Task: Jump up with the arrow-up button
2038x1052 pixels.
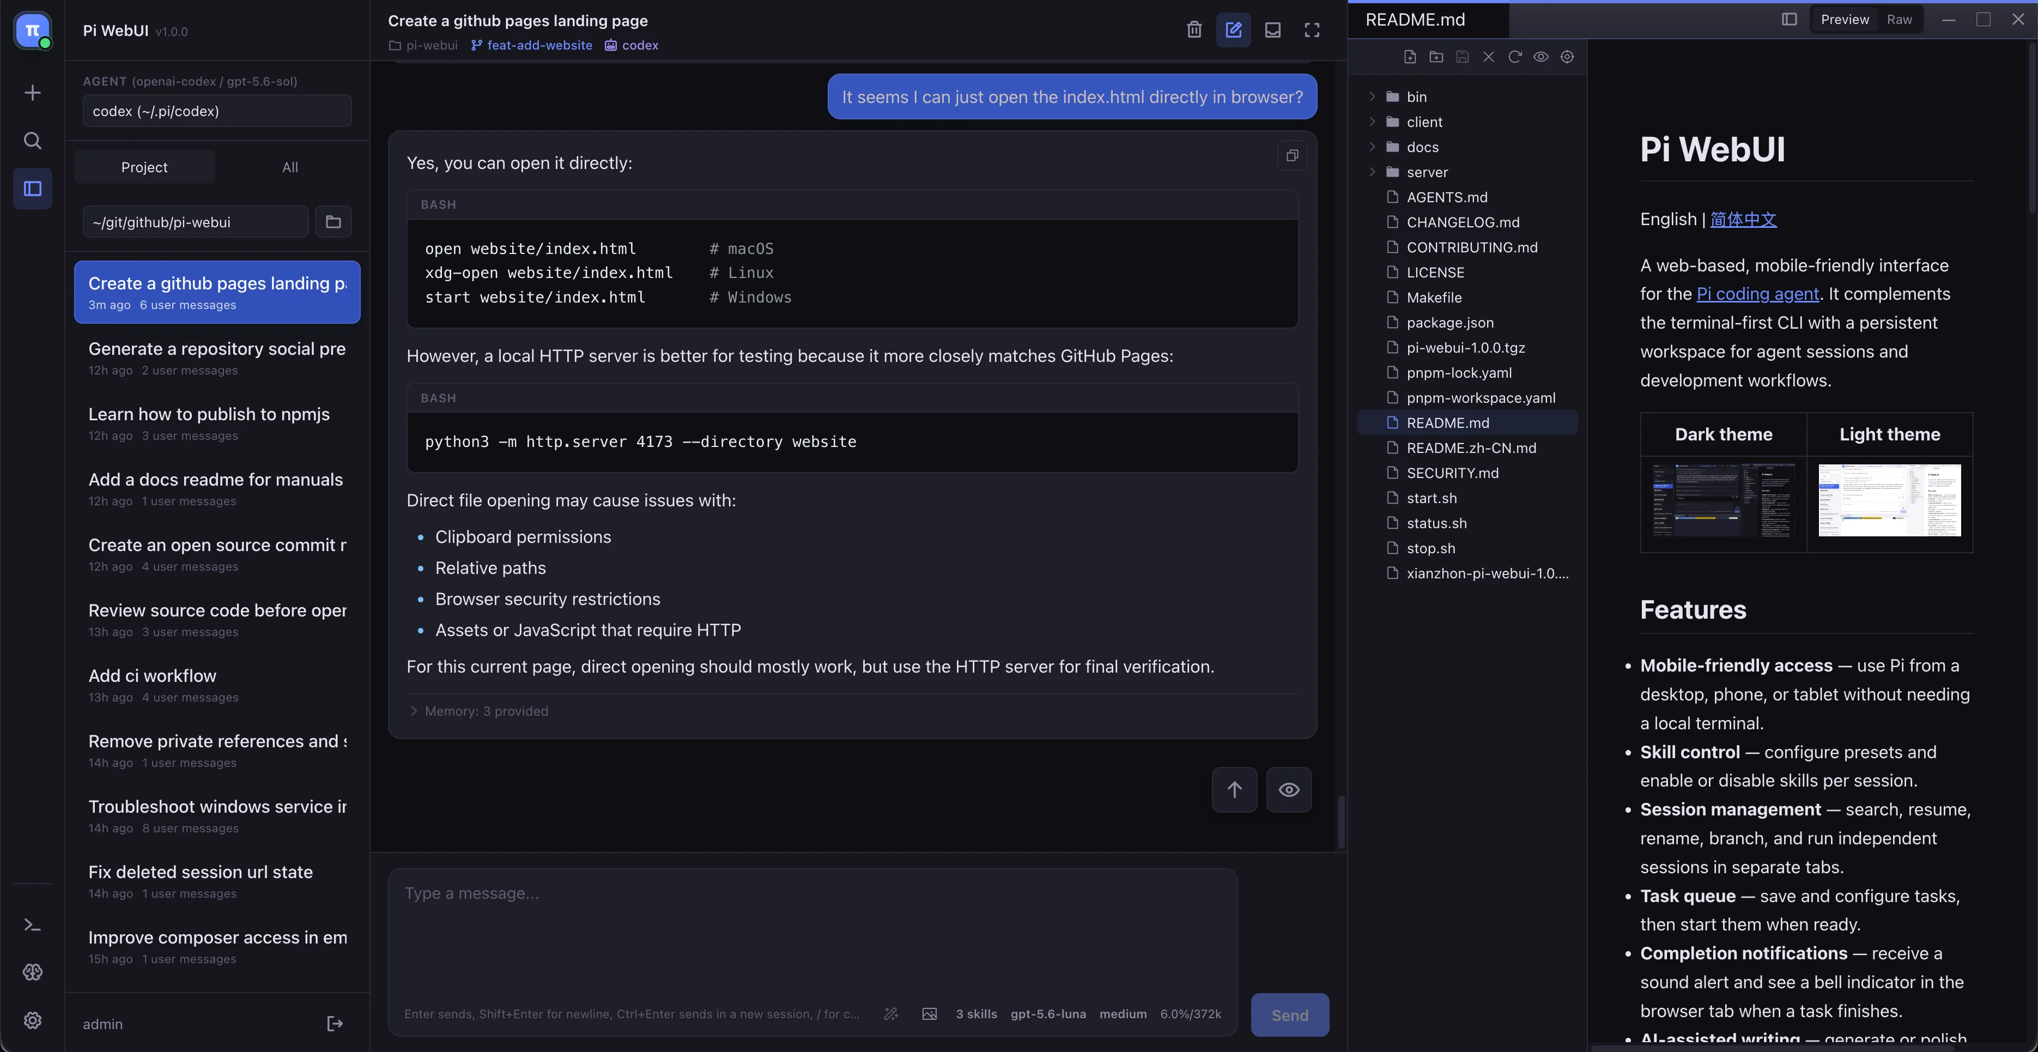Action: [x=1234, y=789]
